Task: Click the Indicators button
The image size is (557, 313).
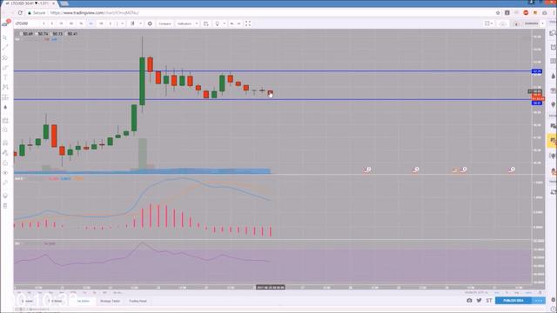Action: tap(185, 23)
